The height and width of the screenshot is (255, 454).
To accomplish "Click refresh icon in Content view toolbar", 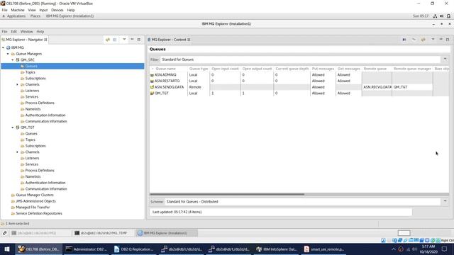I will point(423,40).
